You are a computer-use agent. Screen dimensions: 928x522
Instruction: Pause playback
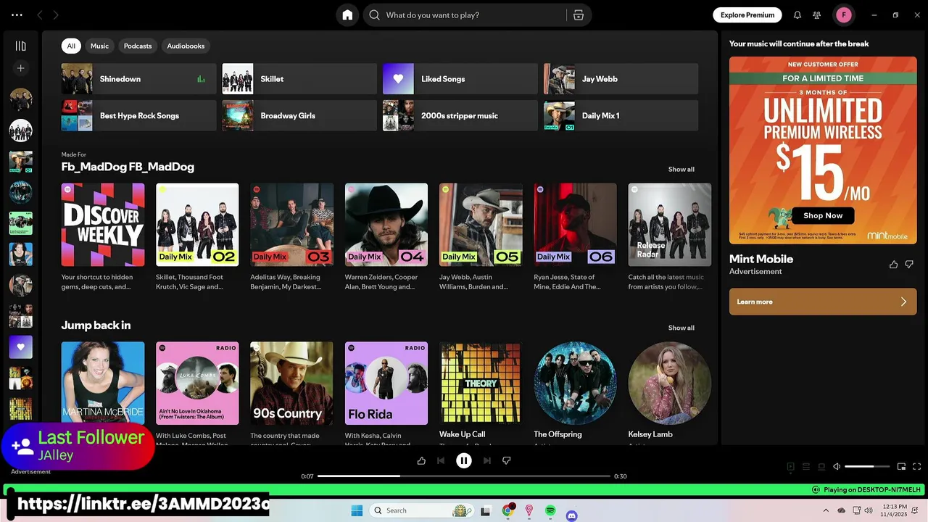click(x=464, y=460)
